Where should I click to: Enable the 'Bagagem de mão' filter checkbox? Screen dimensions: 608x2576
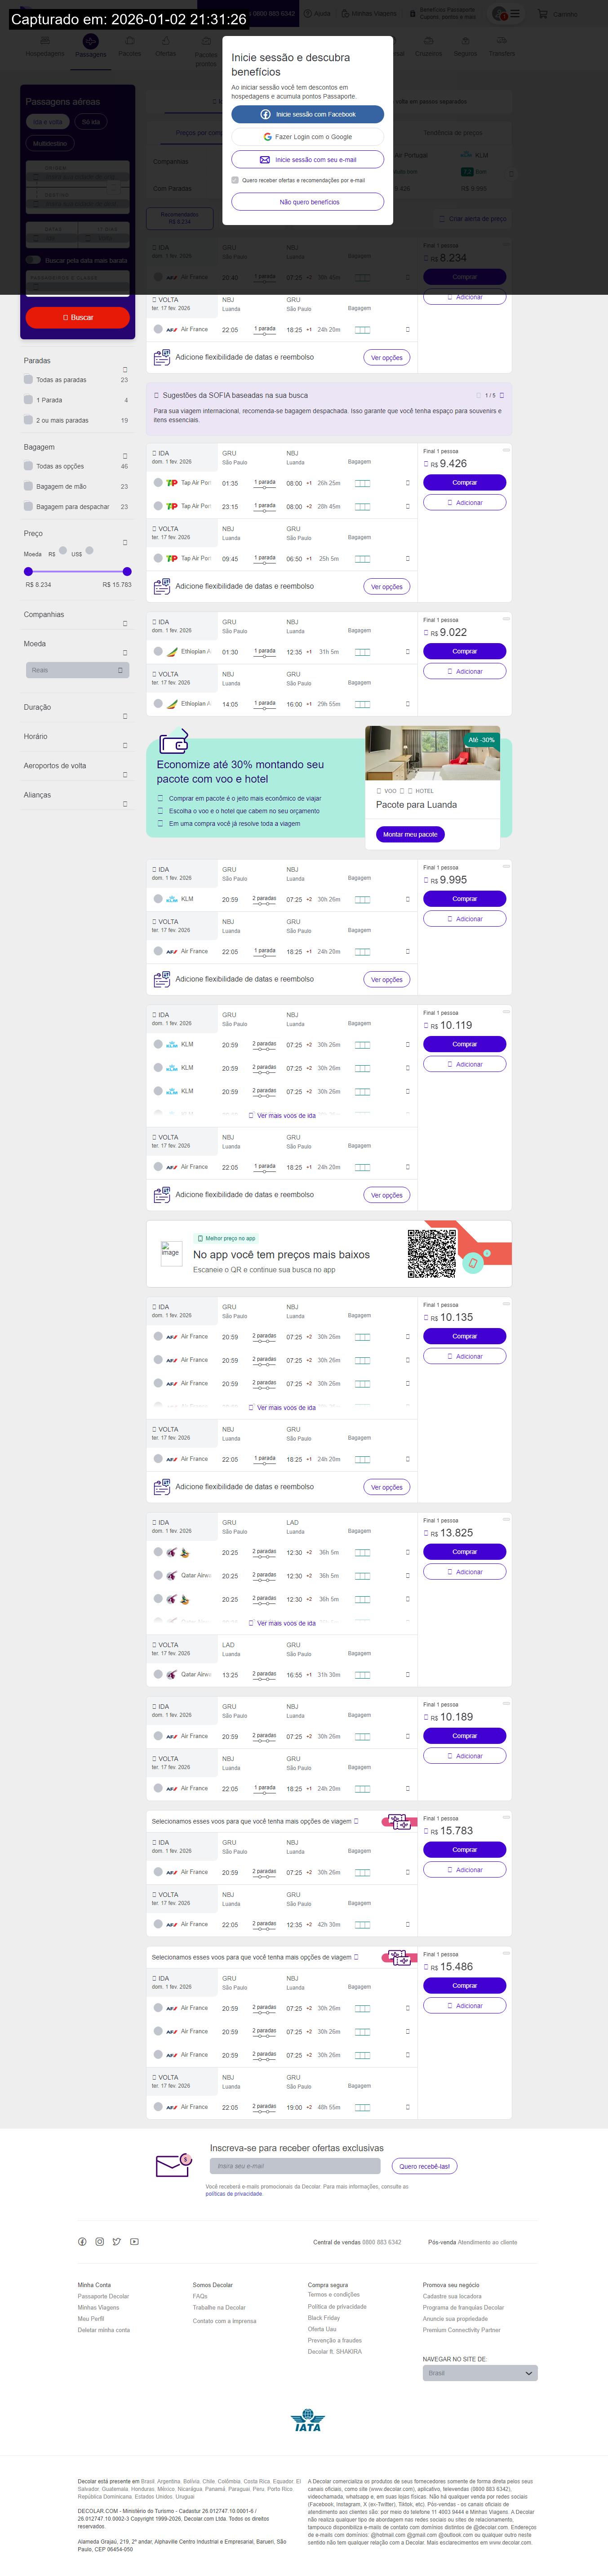[28, 486]
